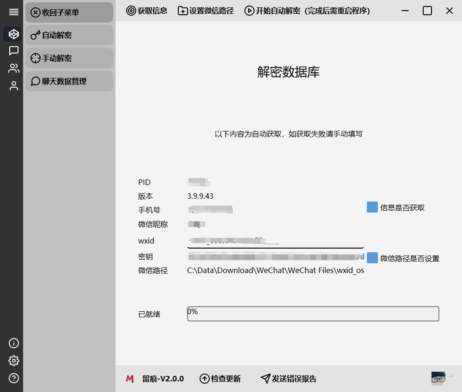Click the info circle icon in sidebar
Viewport: 462px width, 392px height.
click(x=13, y=343)
